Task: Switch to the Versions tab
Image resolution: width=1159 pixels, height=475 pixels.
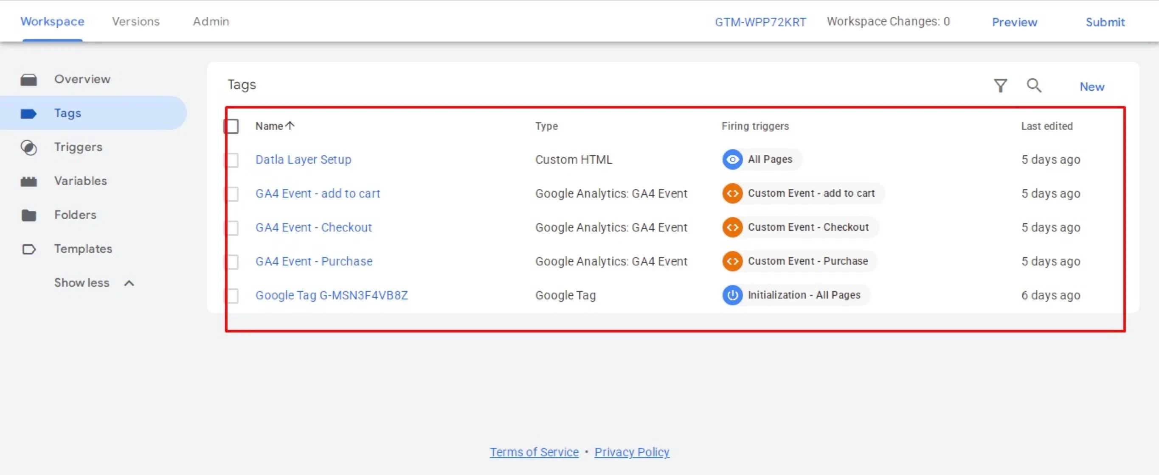Action: coord(136,22)
